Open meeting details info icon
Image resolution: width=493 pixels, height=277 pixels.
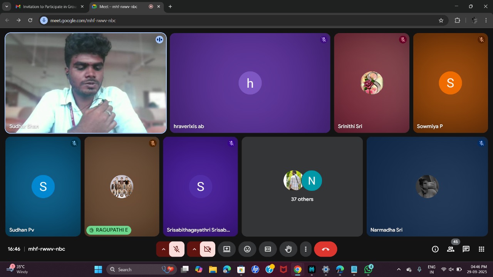click(435, 249)
